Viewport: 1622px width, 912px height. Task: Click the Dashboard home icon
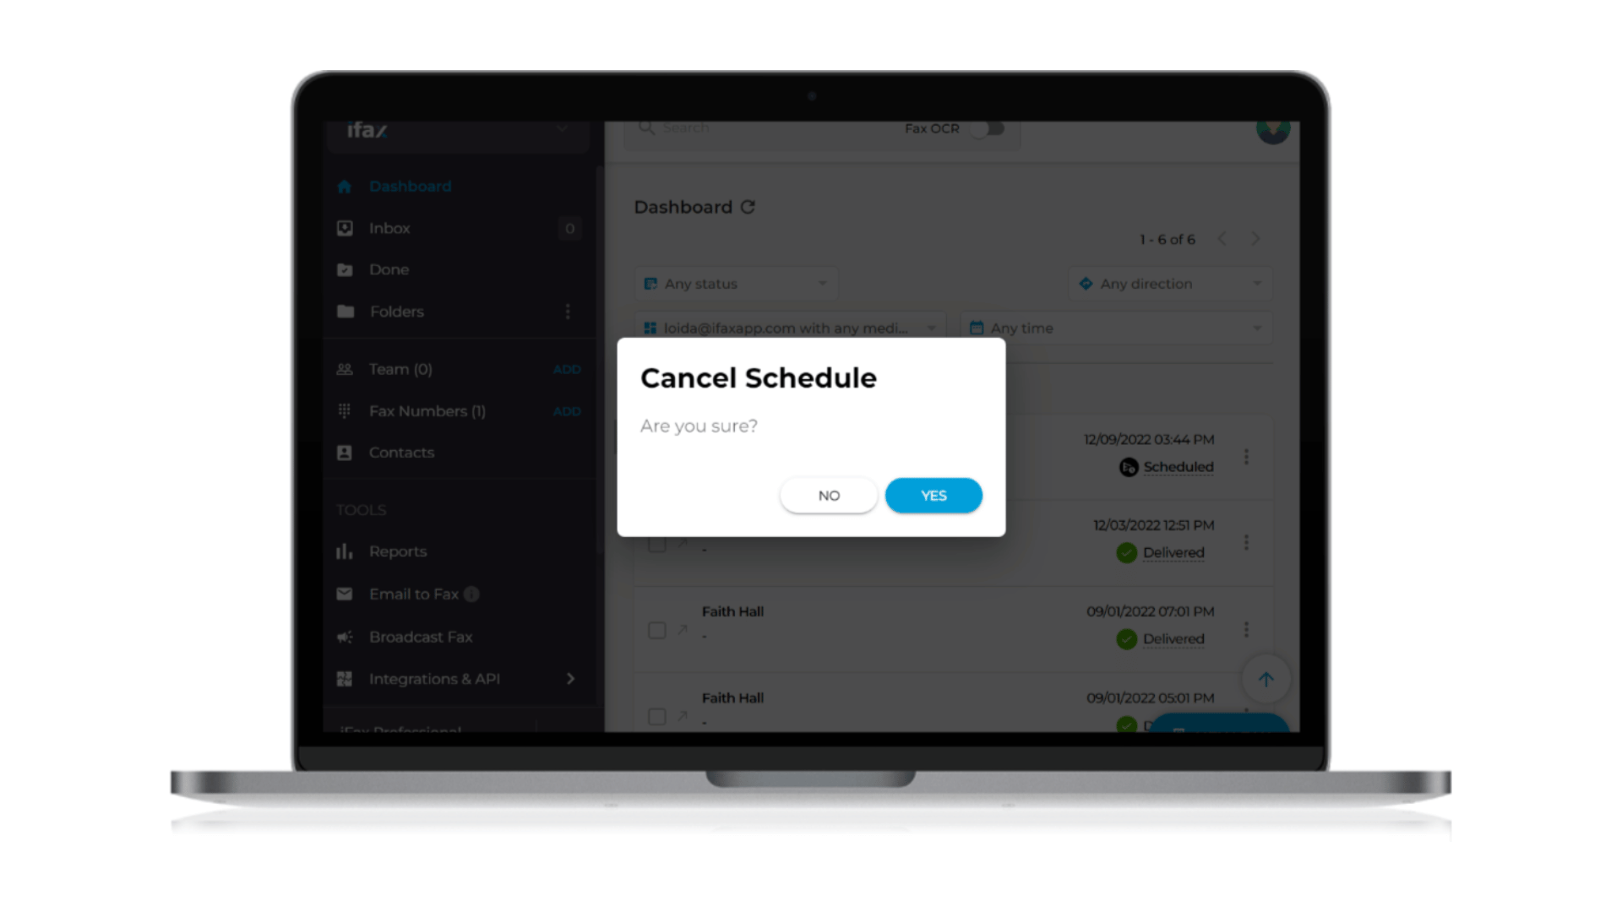[x=344, y=186]
